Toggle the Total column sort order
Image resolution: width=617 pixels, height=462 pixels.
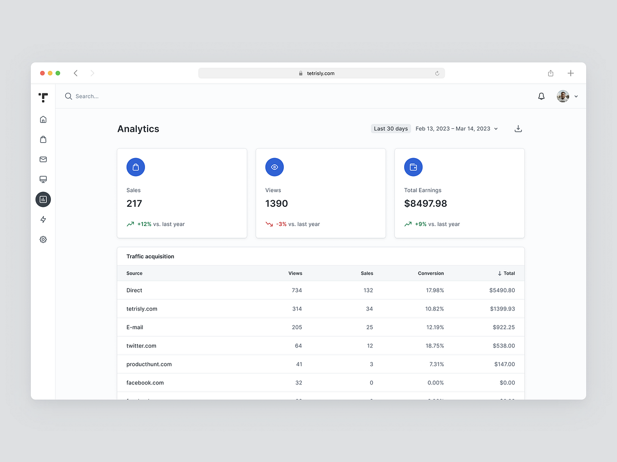[506, 273]
